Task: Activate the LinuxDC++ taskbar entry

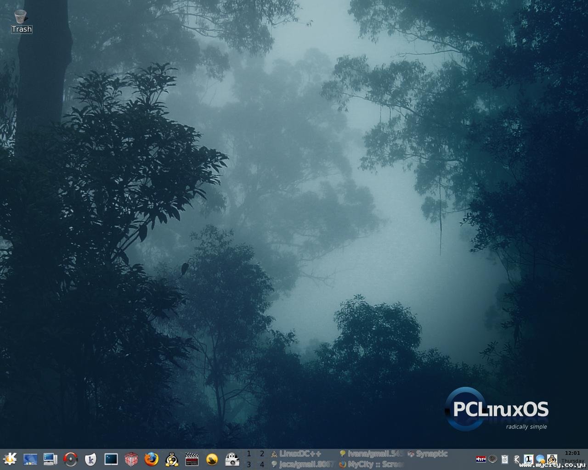Action: click(x=303, y=454)
